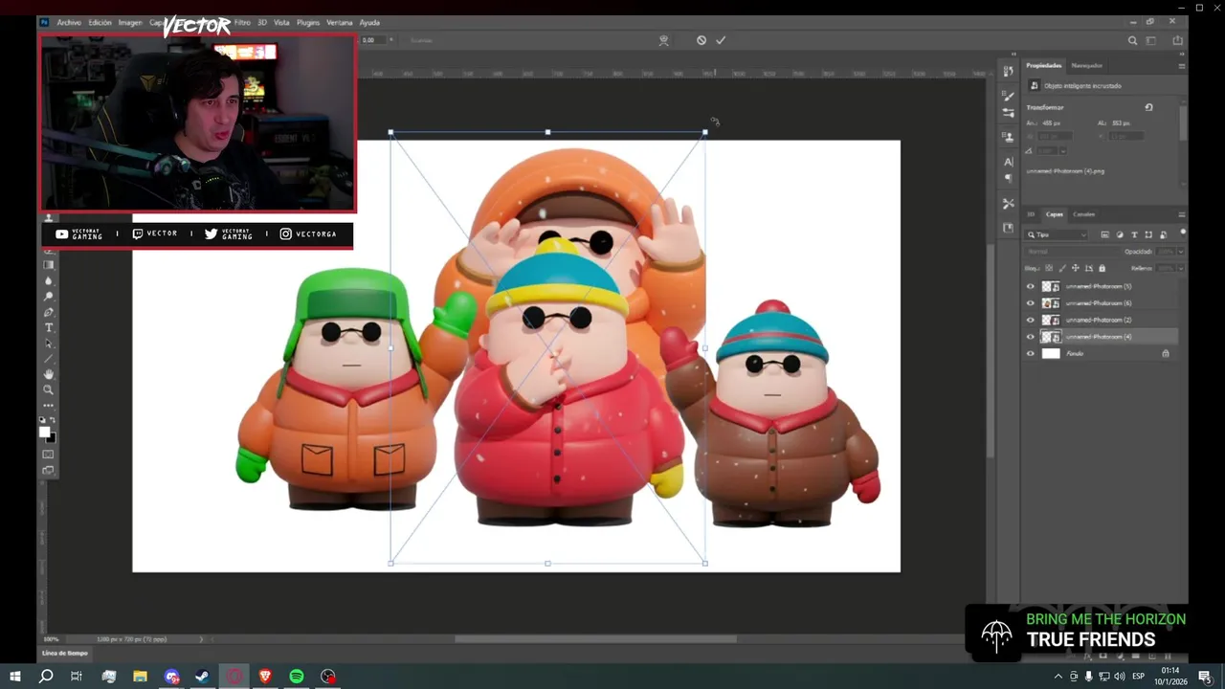Viewport: 1225px width, 689px height.
Task: Select the Blur drop tool
Action: point(49,280)
